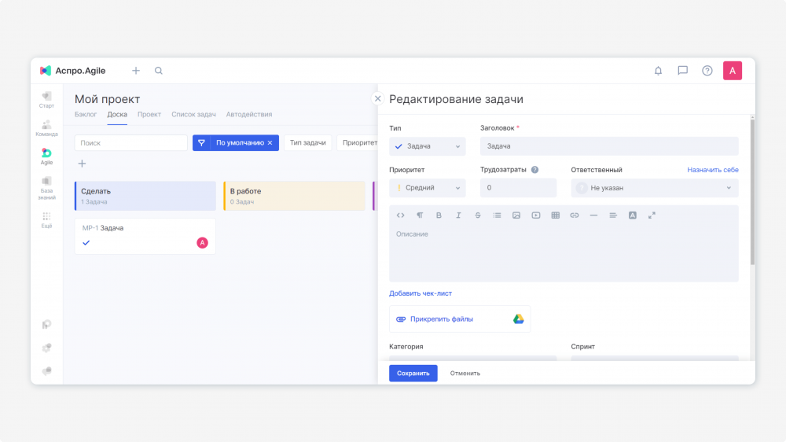Click the plus icon in top header
The image size is (786, 442).
point(136,71)
